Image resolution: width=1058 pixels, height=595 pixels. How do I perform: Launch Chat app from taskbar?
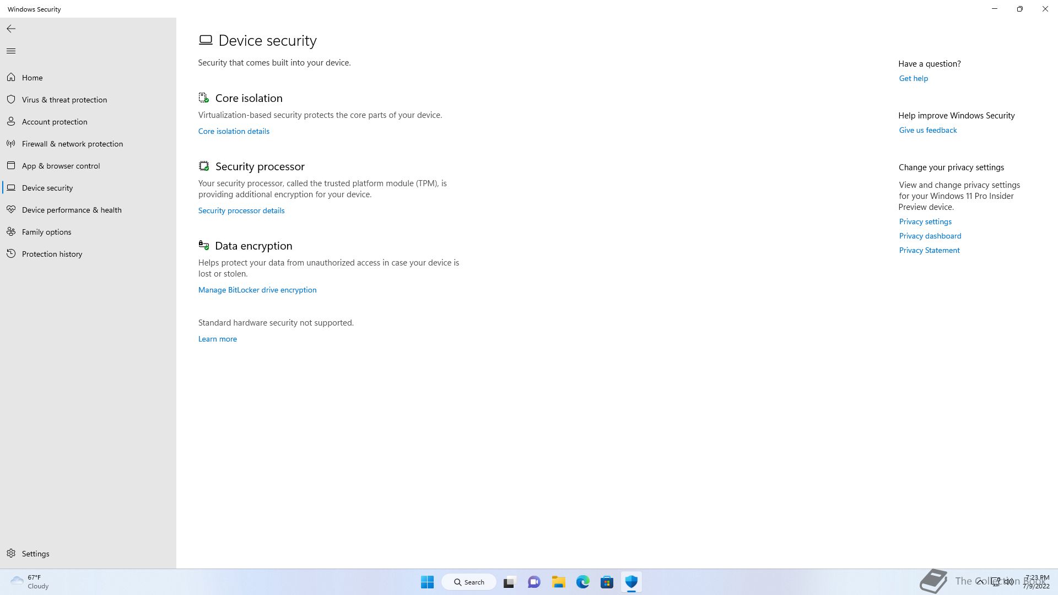pos(534,582)
